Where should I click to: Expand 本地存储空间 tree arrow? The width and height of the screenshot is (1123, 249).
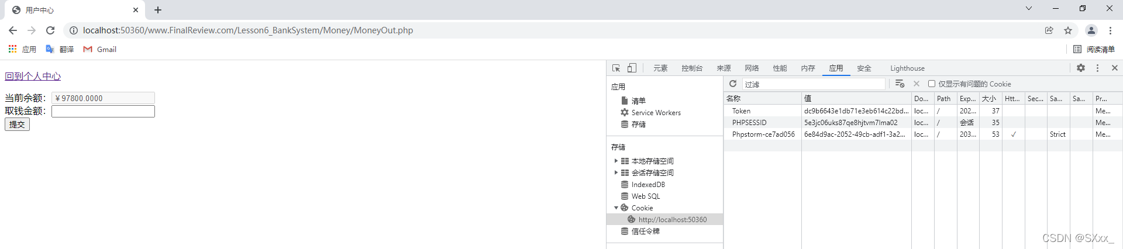coord(616,161)
